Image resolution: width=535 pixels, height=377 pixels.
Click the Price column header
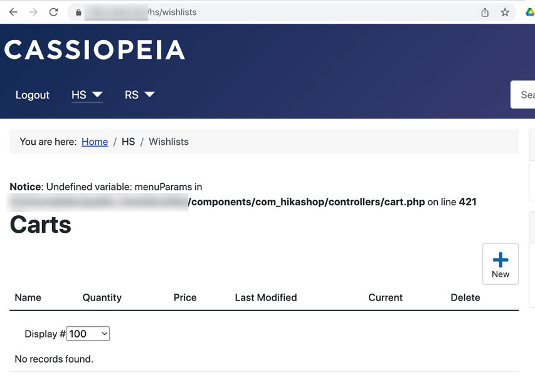(185, 297)
